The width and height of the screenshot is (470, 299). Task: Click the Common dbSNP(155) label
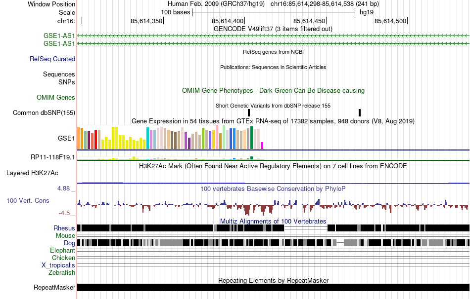44,112
